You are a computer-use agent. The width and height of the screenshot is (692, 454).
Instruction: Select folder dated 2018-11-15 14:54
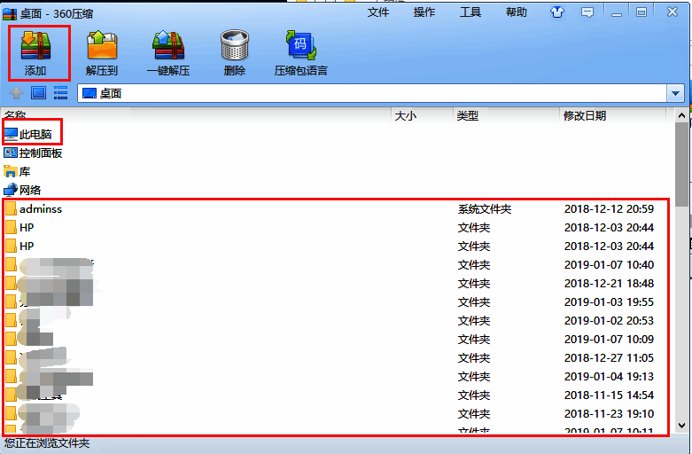point(338,395)
